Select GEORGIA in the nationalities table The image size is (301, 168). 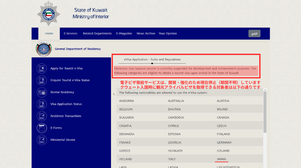pos(175,143)
